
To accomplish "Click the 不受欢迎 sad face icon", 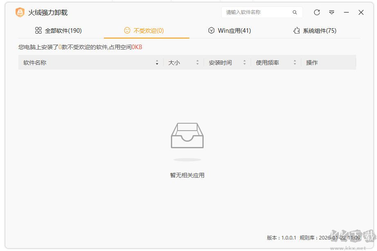I will pyautogui.click(x=127, y=30).
